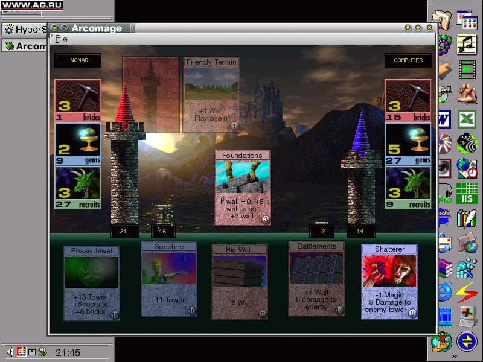Viewport: 483px width, 362px height.
Task: Click Computer's blue-roofed tower
Action: (361, 168)
